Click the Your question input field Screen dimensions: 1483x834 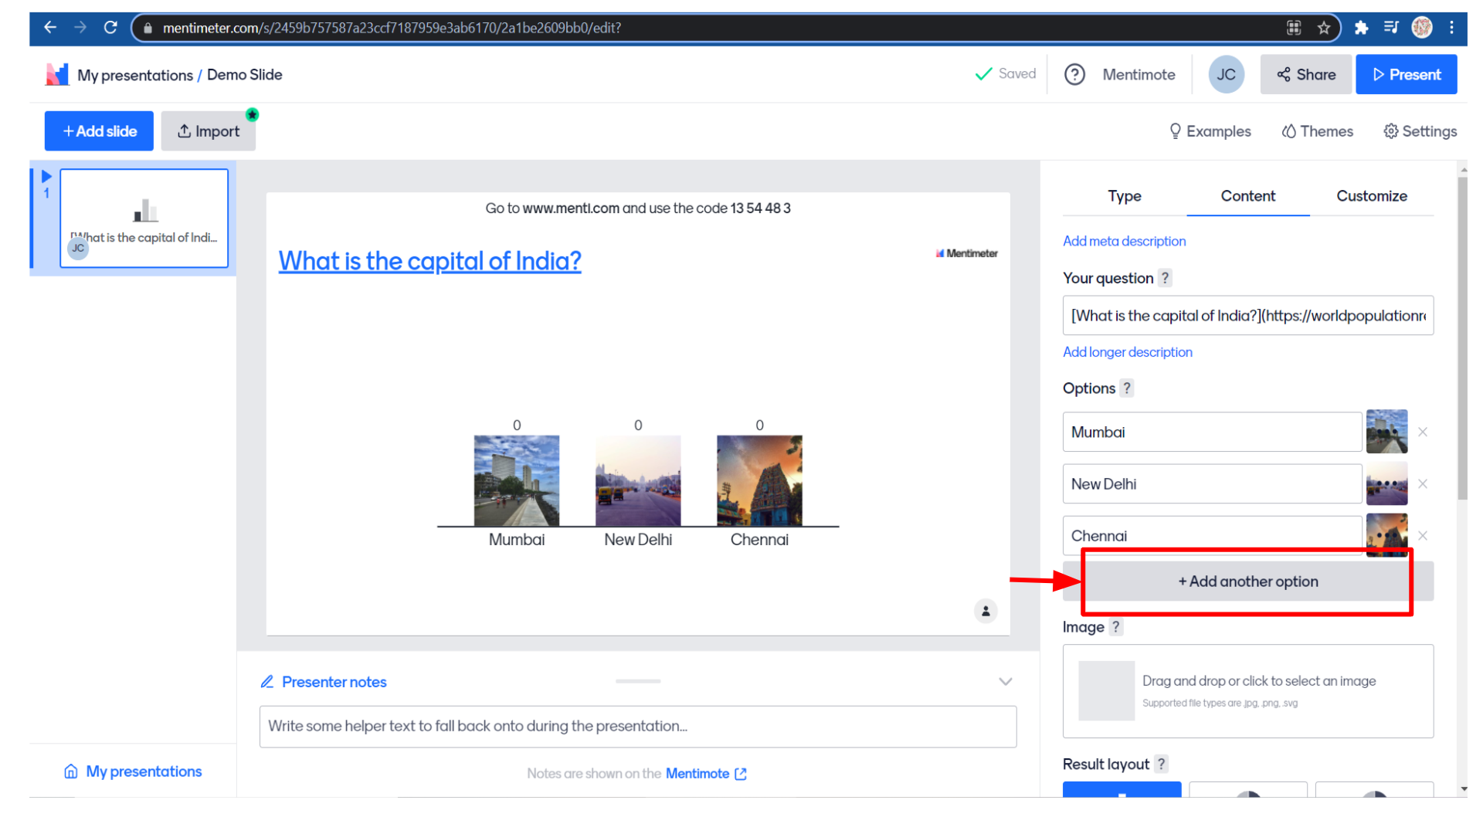point(1247,316)
